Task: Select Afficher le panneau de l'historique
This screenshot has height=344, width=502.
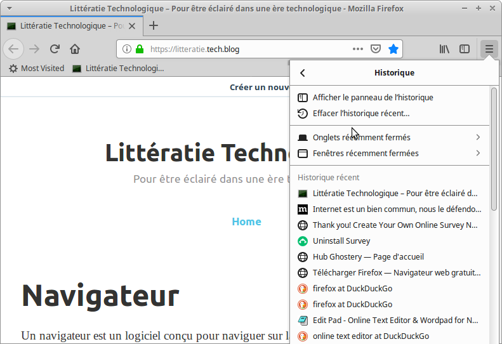Action: [373, 97]
